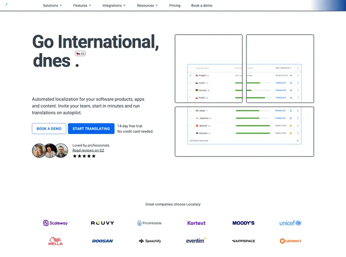Click the translate icon in Czech row
Viewport: 346px width, 257px height.
coord(291,83)
